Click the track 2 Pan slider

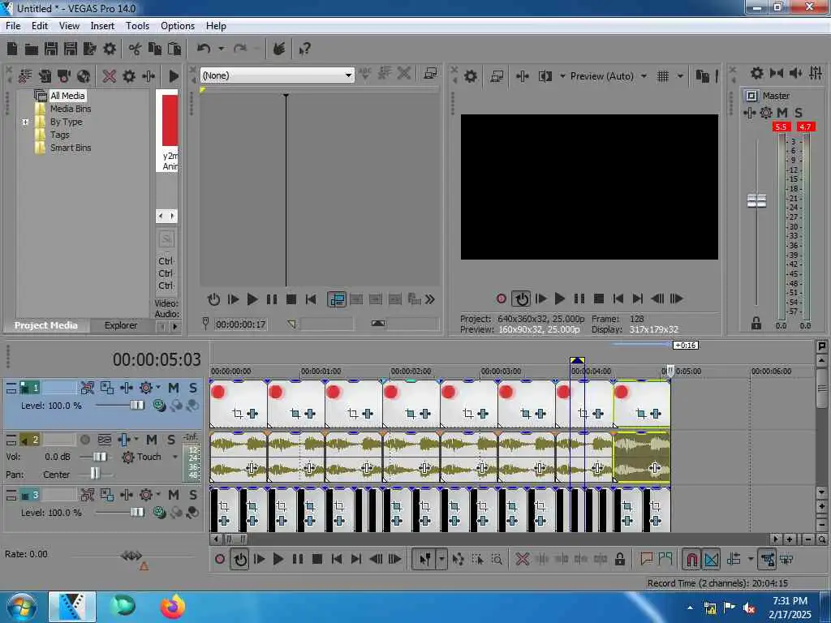tap(94, 474)
